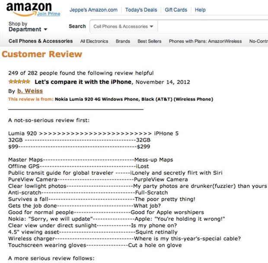Image resolution: width=268 pixels, height=263 pixels.
Task: Expand Shop by Department dropdown
Action: click(28, 27)
